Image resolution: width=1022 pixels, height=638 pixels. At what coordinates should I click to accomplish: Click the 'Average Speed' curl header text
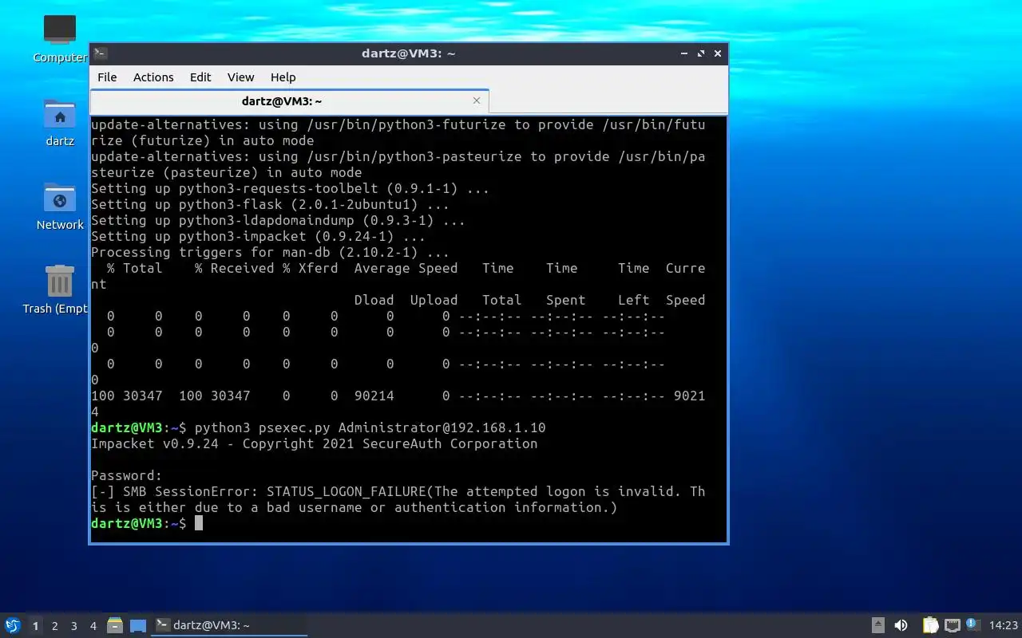click(x=406, y=268)
